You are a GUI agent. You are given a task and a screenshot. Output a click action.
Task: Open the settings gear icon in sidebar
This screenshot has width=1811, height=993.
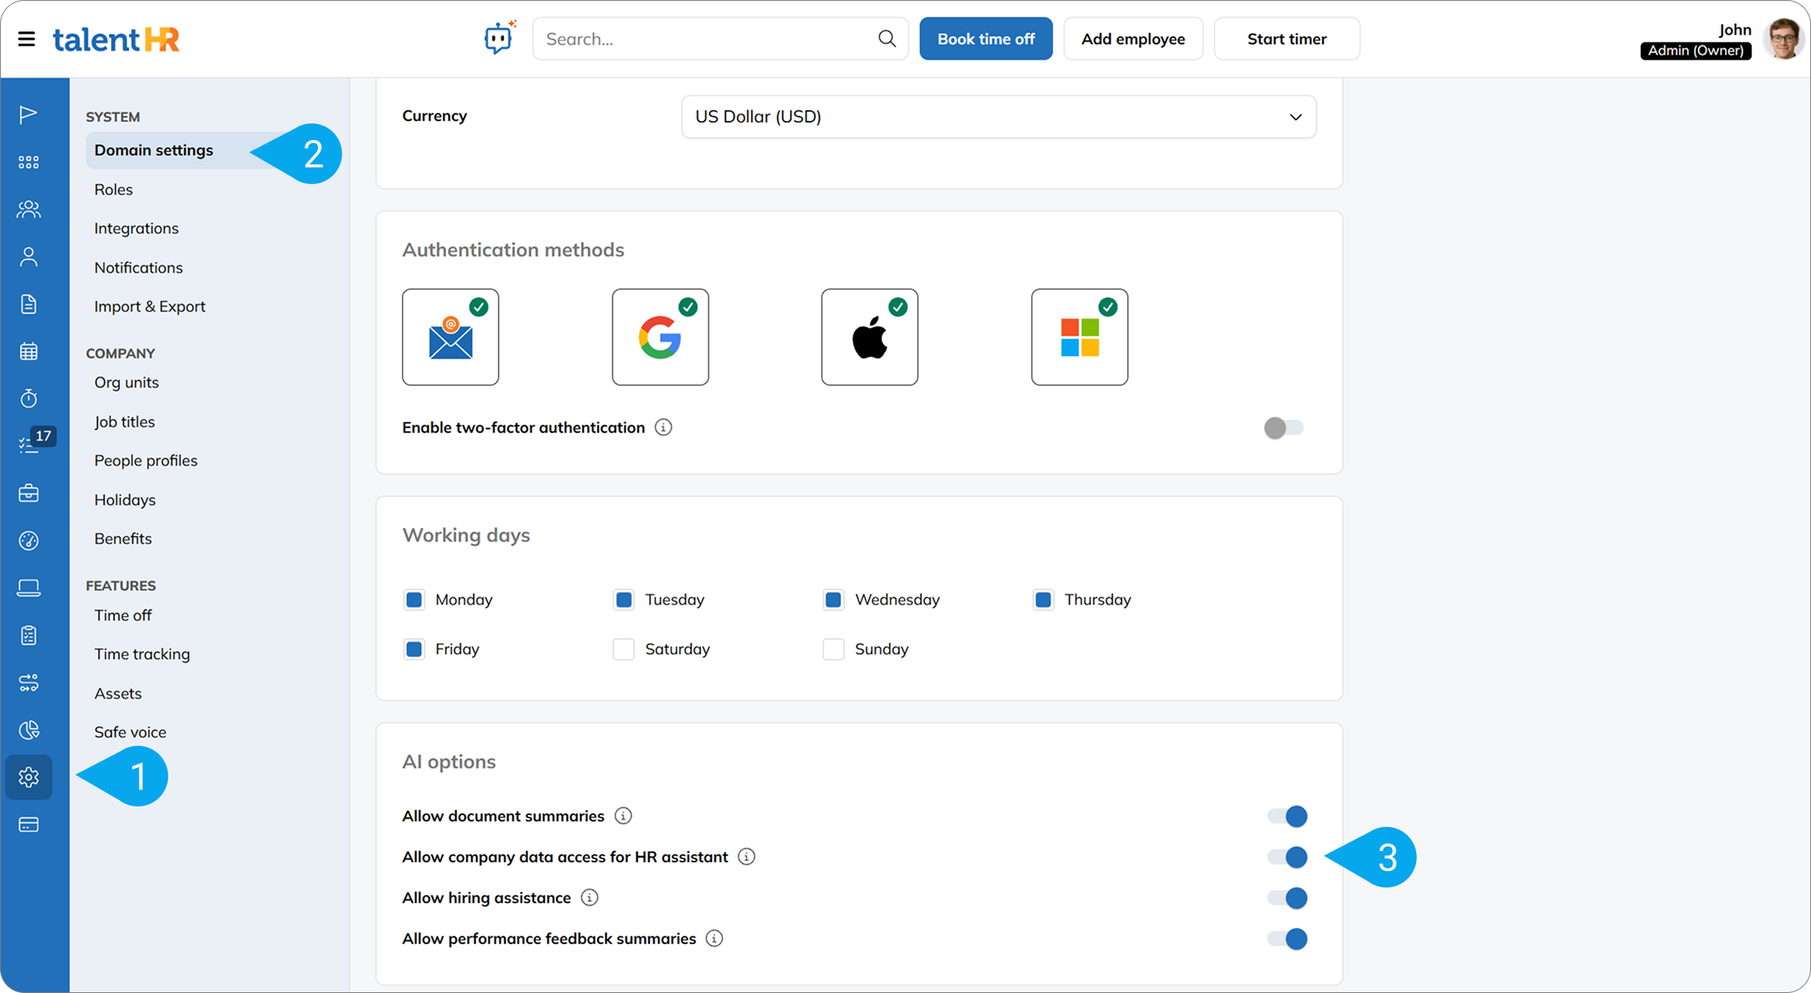28,777
